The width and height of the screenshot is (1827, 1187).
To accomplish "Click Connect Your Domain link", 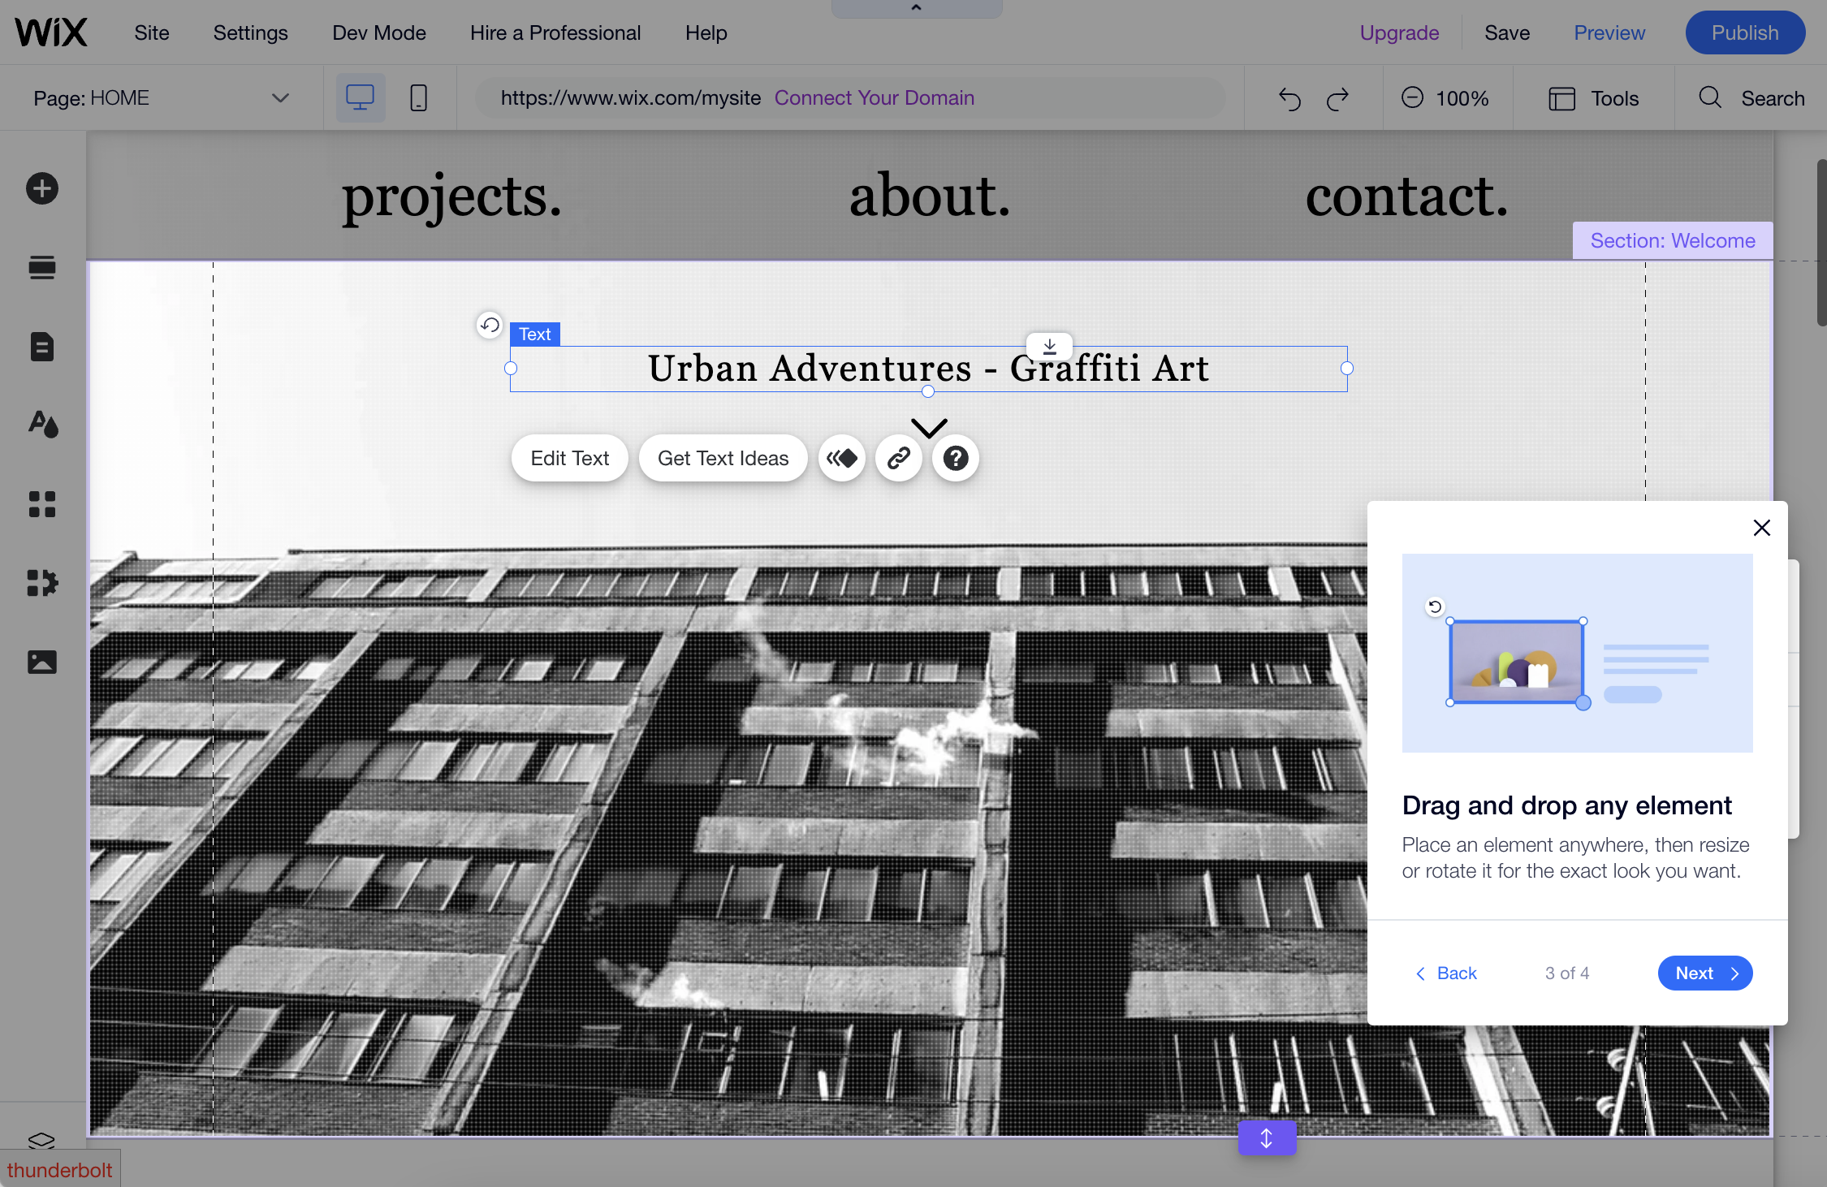I will pos(874,97).
